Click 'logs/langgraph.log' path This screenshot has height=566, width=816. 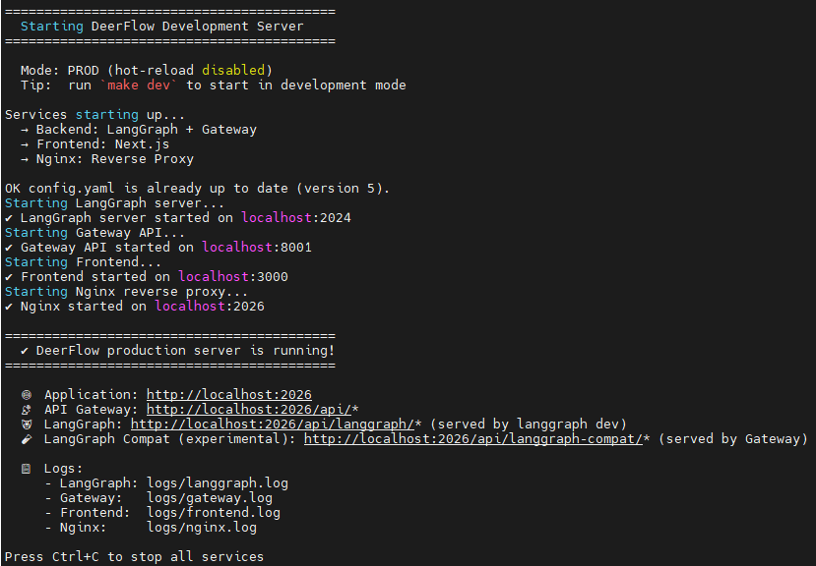(x=217, y=483)
